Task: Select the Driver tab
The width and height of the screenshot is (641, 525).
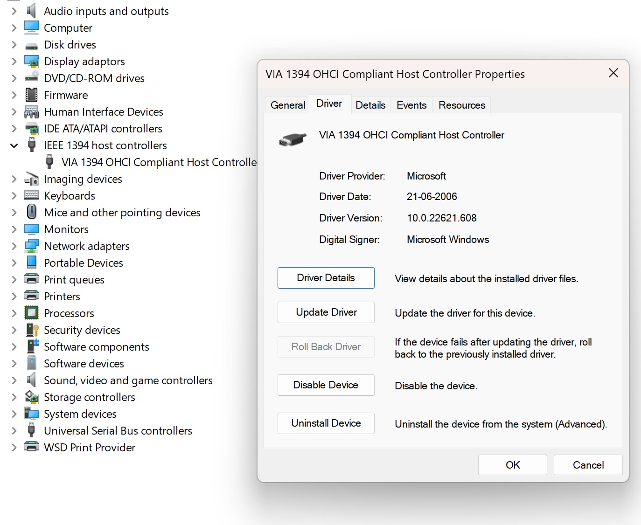Action: tap(329, 104)
